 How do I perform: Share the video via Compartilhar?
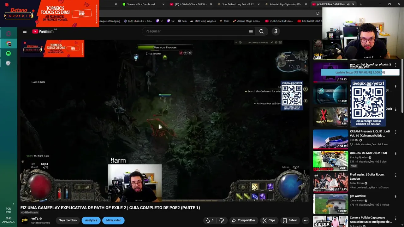point(243,220)
